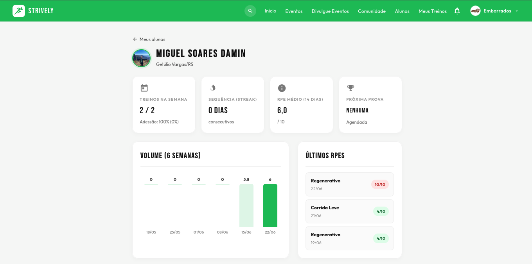This screenshot has width=532, height=264.
Task: Open the Comunidade page
Action: coord(372,11)
